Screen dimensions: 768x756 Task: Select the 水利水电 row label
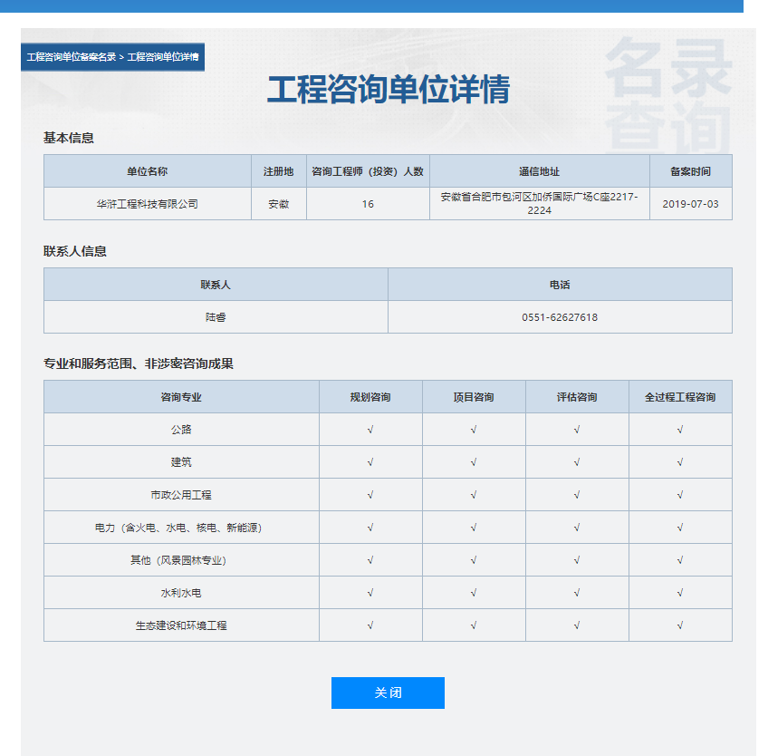tap(181, 593)
